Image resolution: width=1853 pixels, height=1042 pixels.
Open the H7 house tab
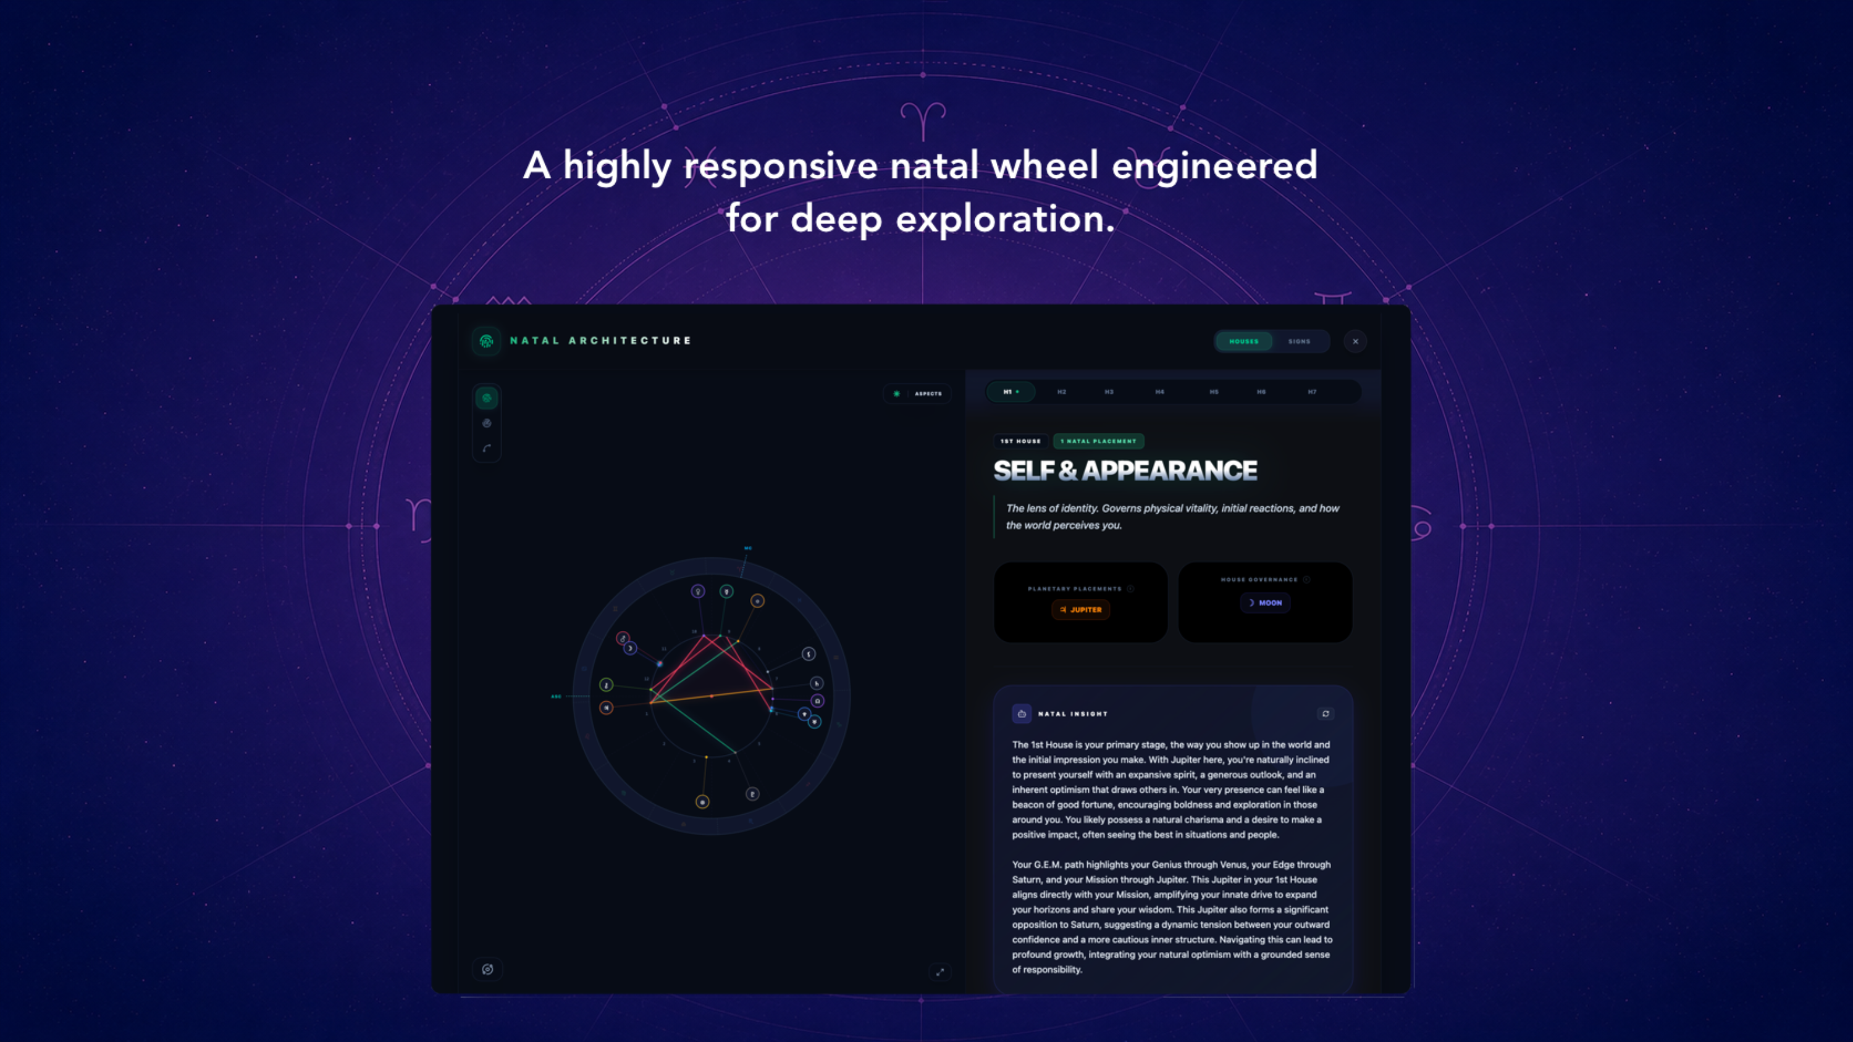pyautogui.click(x=1312, y=392)
